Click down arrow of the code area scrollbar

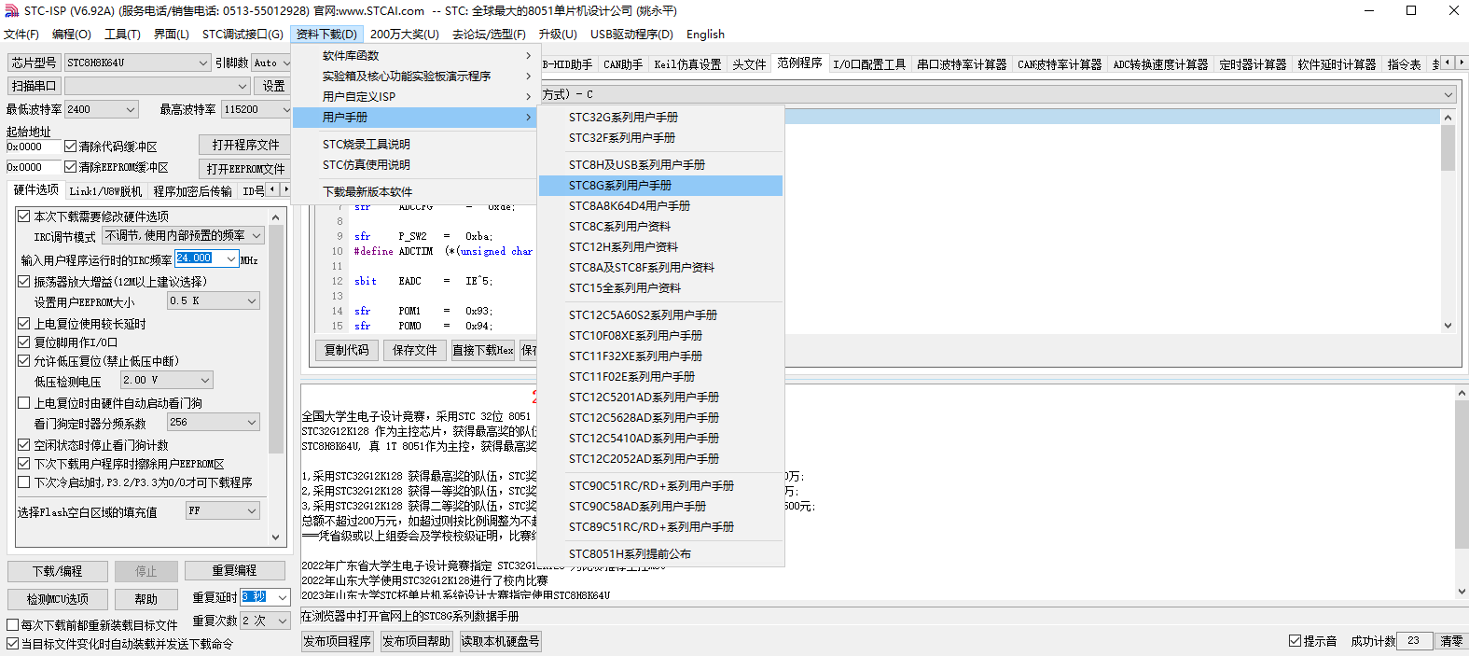click(x=1448, y=326)
